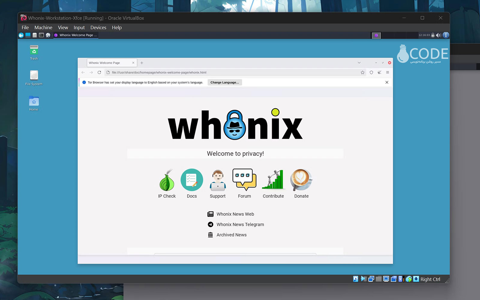The height and width of the screenshot is (300, 480).
Task: Go forward in browser history
Action: [91, 72]
